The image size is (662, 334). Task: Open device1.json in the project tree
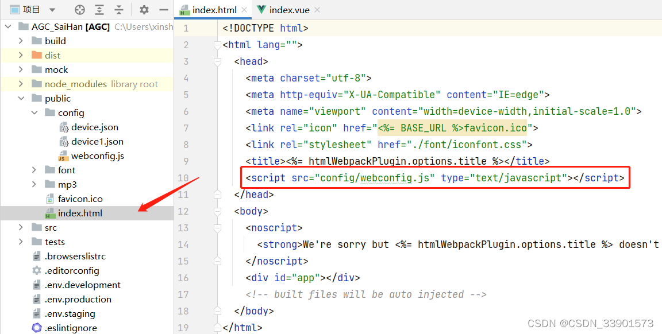click(x=97, y=141)
